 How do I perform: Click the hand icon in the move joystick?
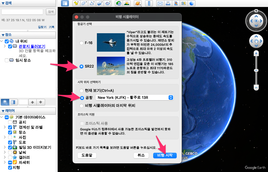256,41
